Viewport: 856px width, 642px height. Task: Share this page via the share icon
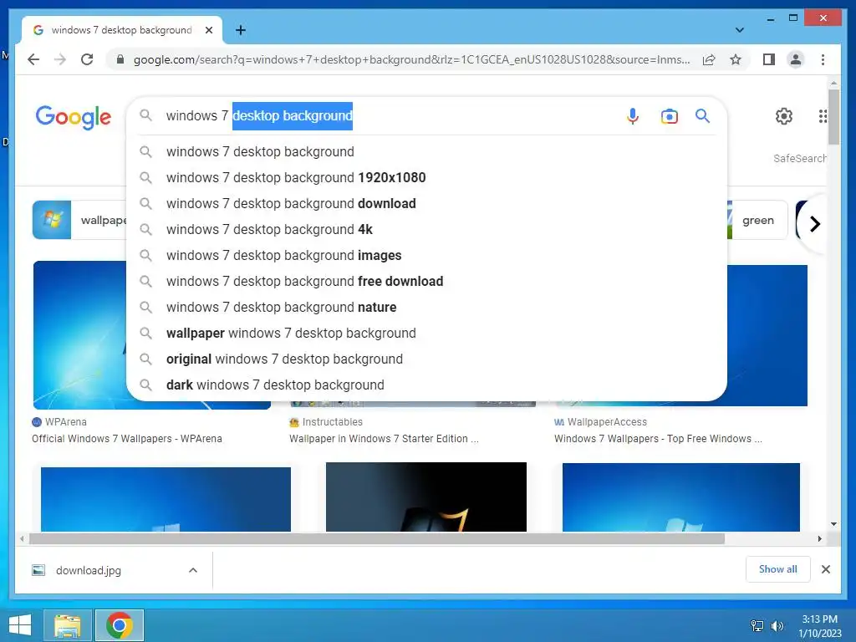[709, 59]
